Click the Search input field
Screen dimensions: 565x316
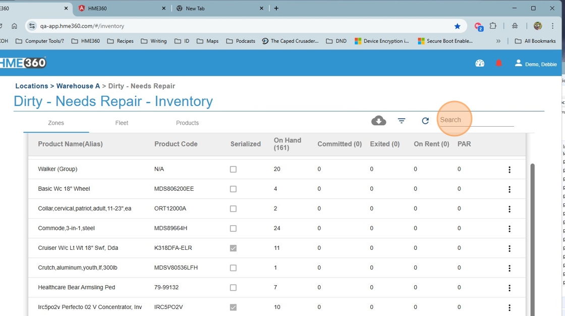[476, 120]
